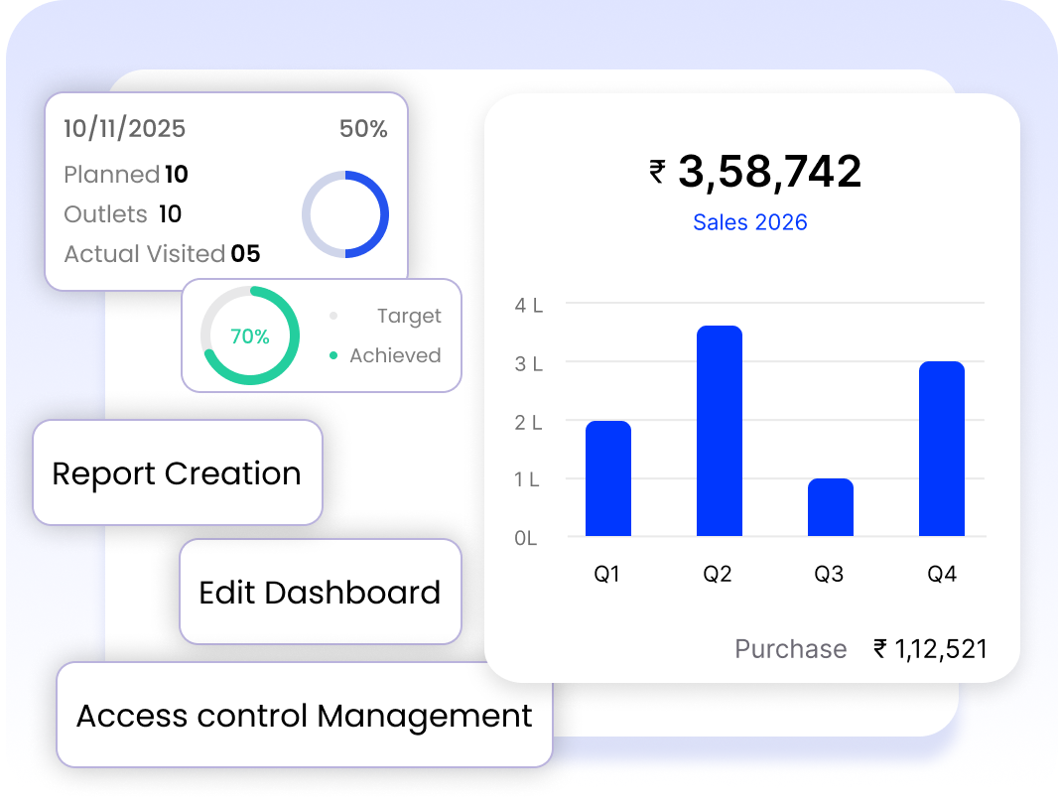This screenshot has width=1058, height=806.
Task: Click the 10/11/2025 date text
Action: pos(125,128)
